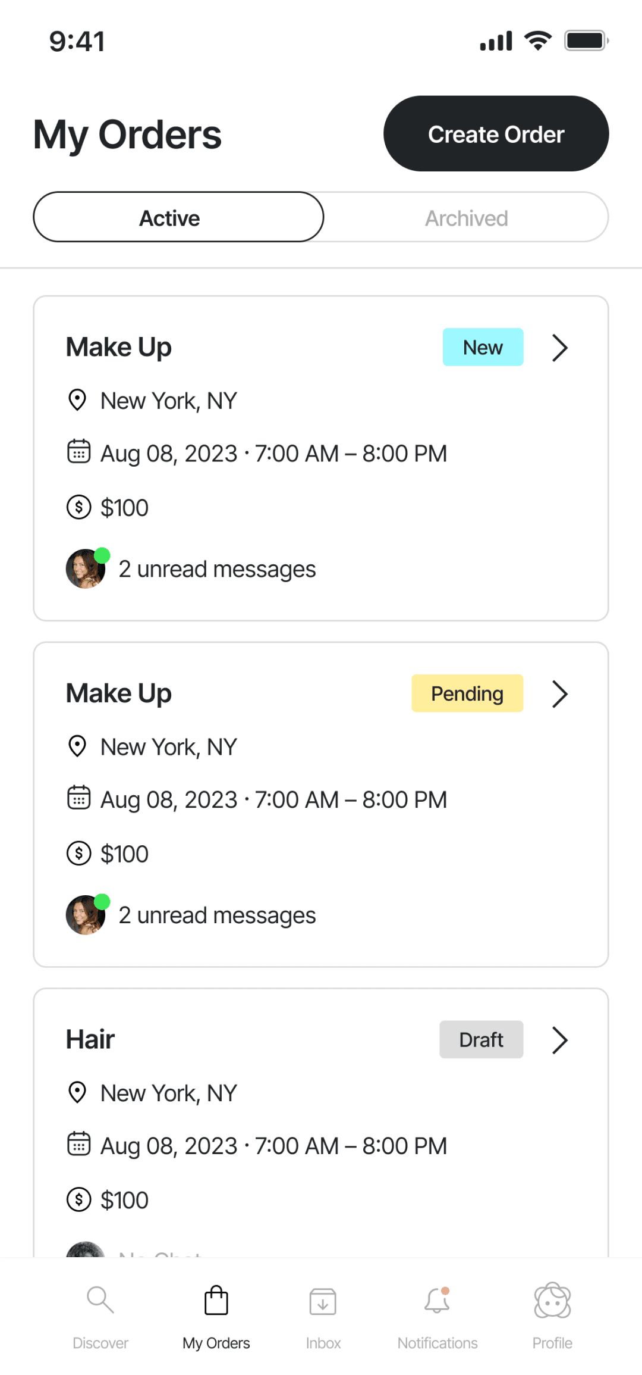Open the Inbox tray icon

pos(323,1301)
